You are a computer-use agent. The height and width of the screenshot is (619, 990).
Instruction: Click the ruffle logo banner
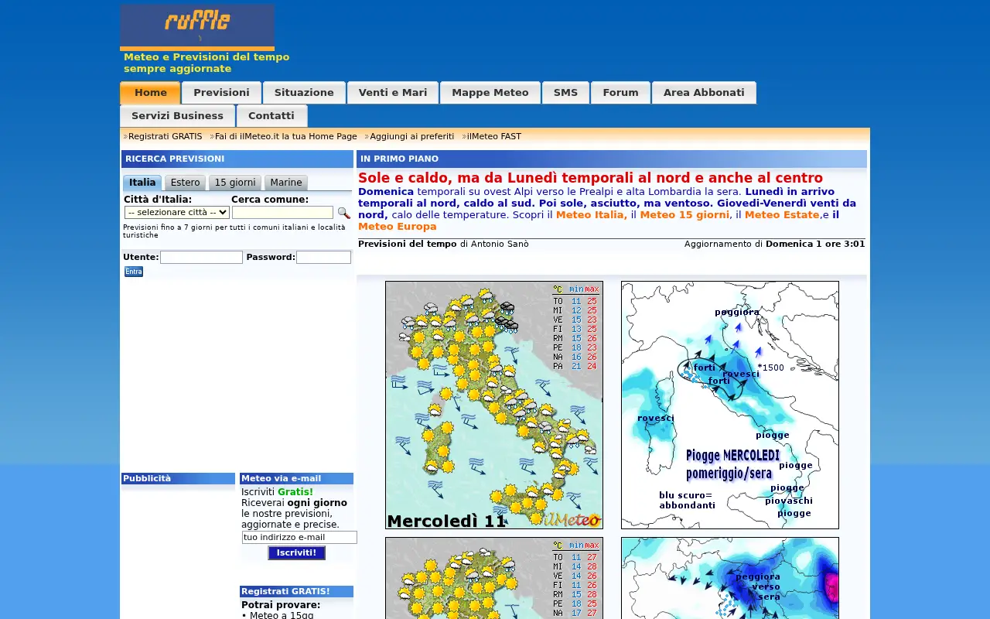click(x=197, y=27)
